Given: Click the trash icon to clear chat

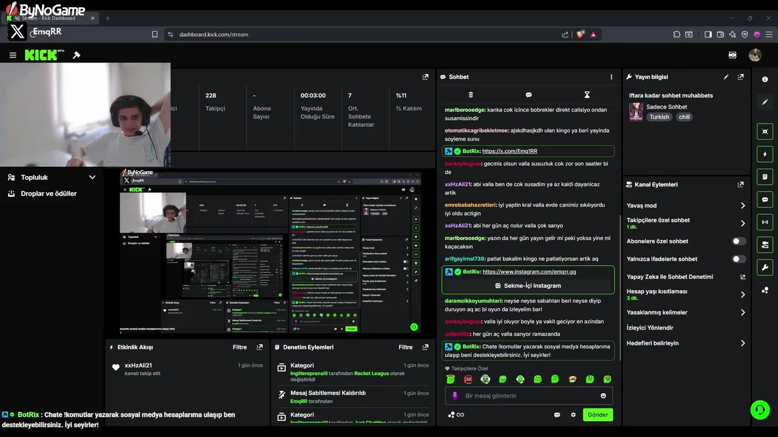Looking at the screenshot, I should [x=470, y=95].
